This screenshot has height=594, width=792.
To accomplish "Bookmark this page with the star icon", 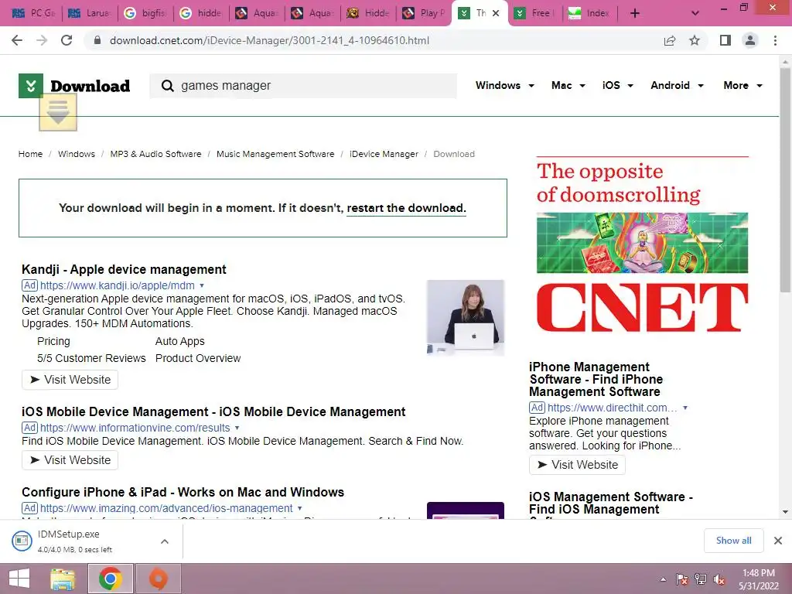I will [695, 40].
